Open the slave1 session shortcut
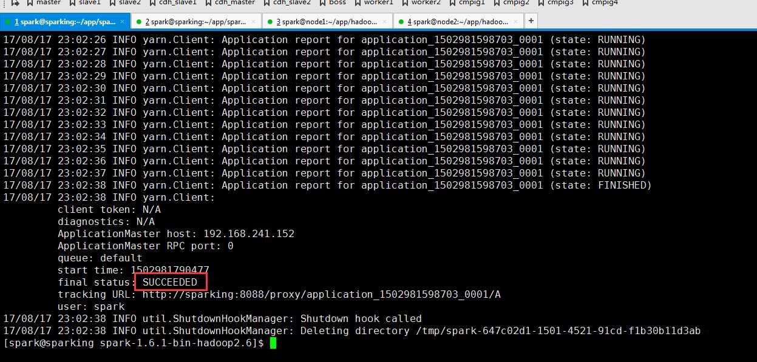This screenshot has height=362, width=757. coord(85,2)
